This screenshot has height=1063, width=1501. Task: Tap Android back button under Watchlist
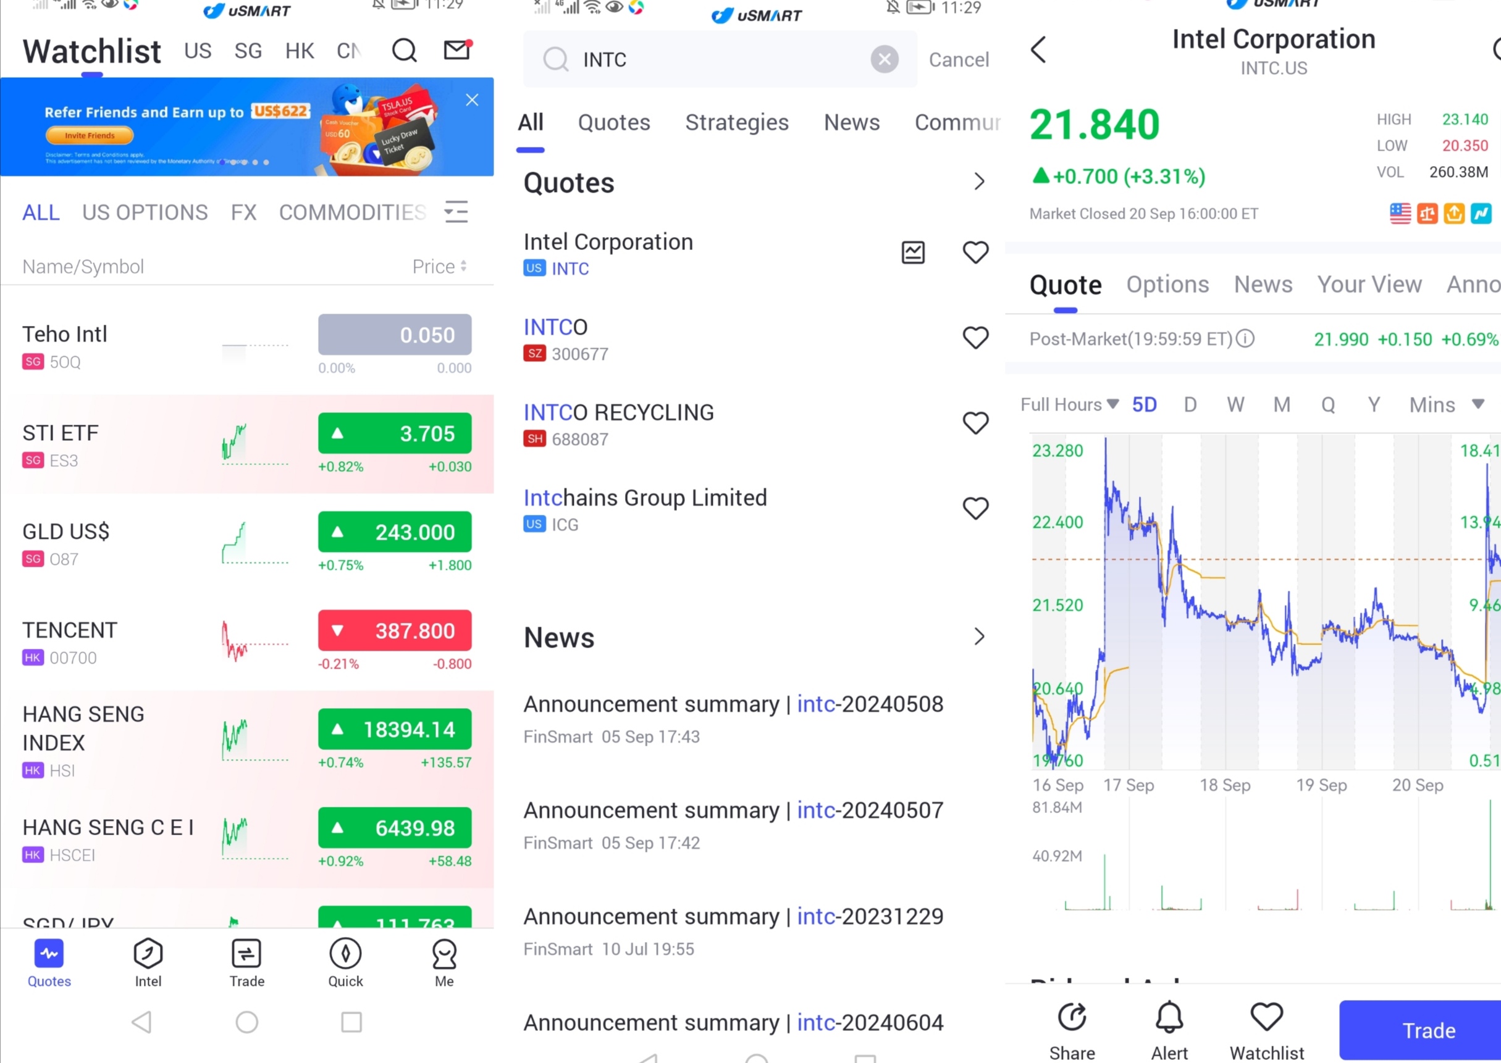point(142,1022)
